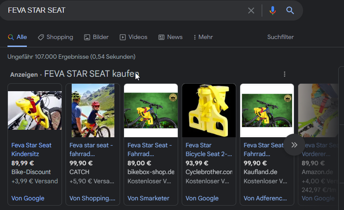The width and height of the screenshot is (344, 210).
Task: Select the Alle results tab
Action: [x=17, y=37]
